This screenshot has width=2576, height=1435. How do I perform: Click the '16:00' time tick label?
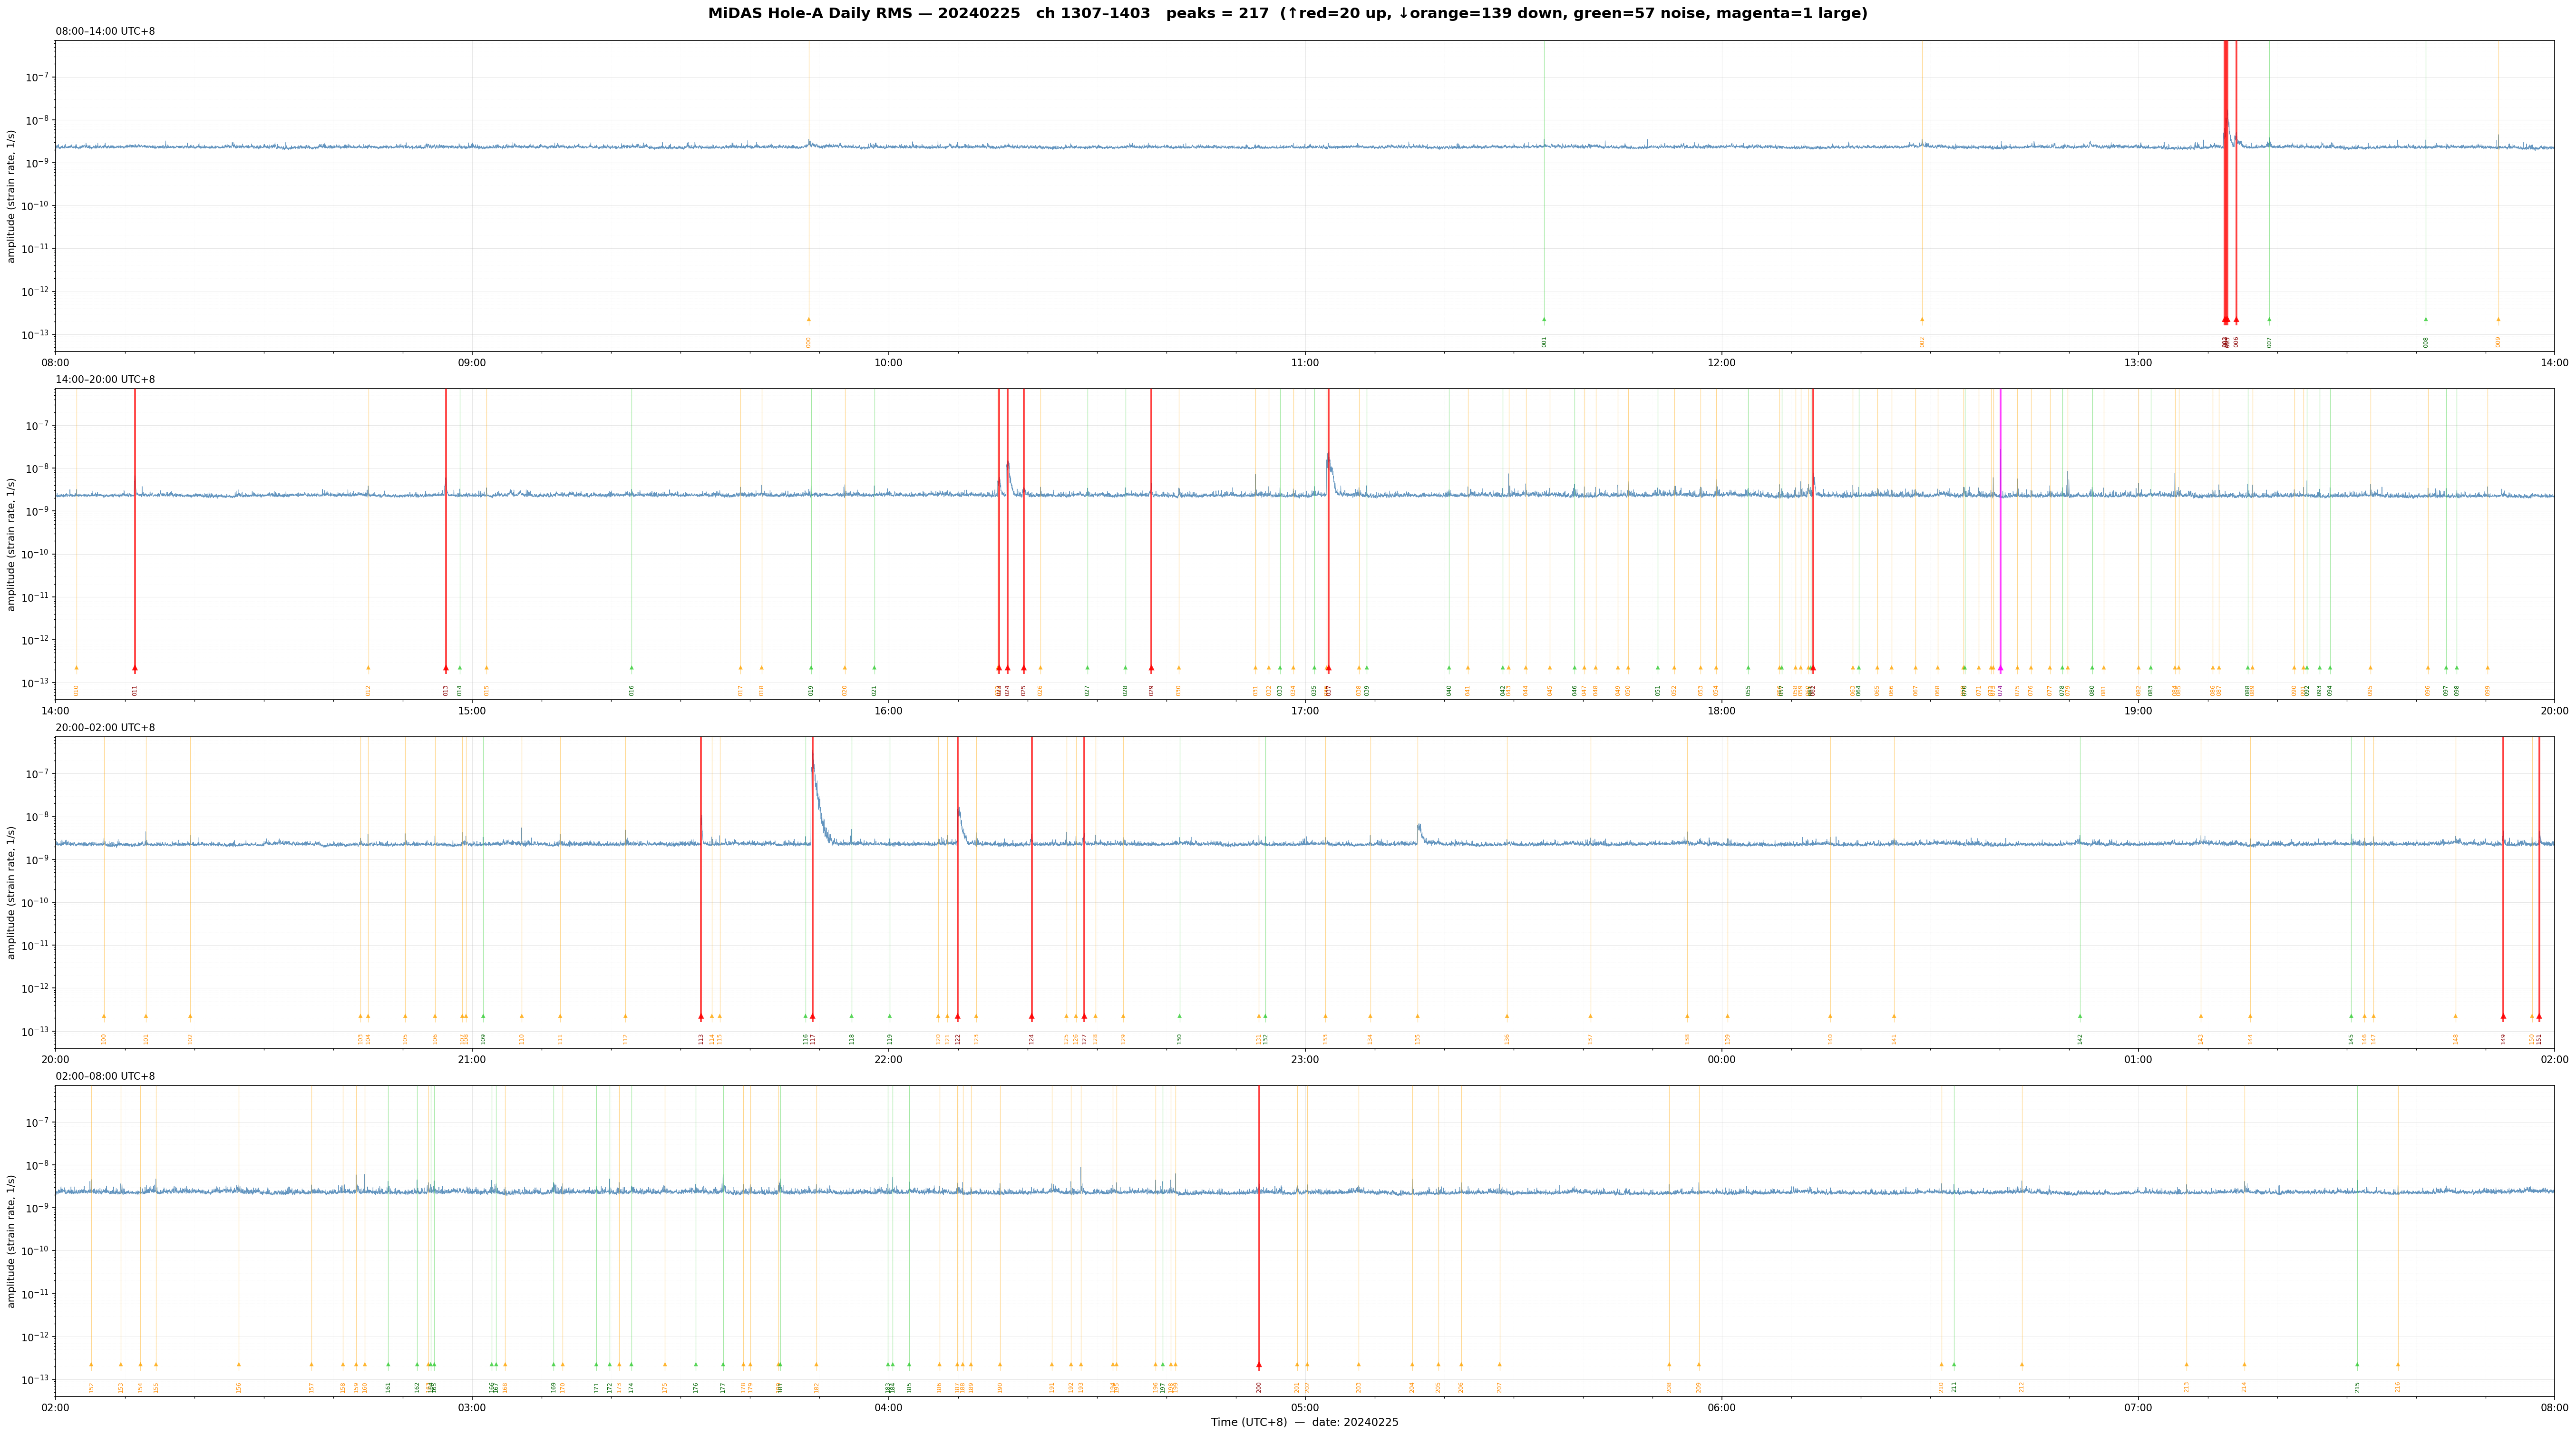pos(888,710)
